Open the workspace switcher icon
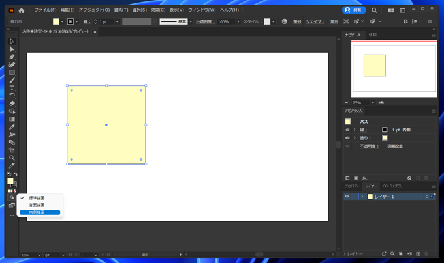This screenshot has height=263, width=444. 402,10
